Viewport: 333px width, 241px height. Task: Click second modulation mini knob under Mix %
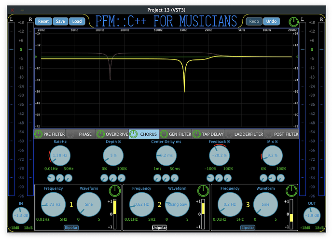coord(272,178)
